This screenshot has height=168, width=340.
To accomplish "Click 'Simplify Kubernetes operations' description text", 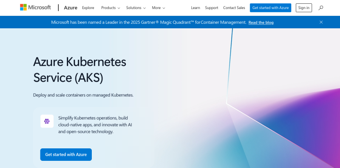I will (x=95, y=125).
